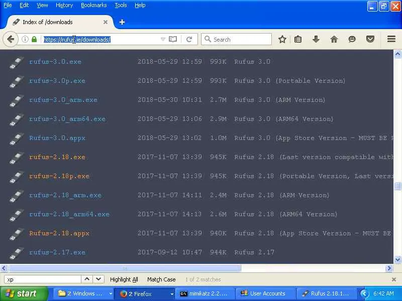402x301 pixels.
Task: Download Rufus-3.0.appx link
Action: coord(57,138)
